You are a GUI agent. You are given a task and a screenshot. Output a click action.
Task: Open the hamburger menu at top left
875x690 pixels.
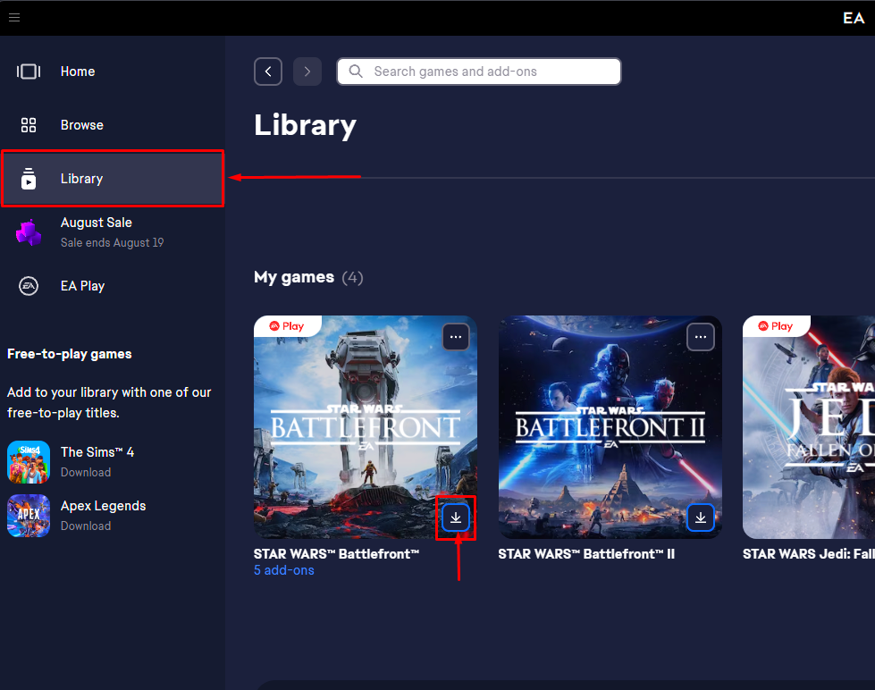point(14,17)
